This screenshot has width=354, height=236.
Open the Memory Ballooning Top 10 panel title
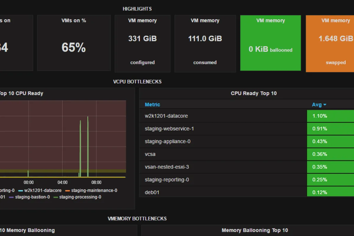pos(255,230)
